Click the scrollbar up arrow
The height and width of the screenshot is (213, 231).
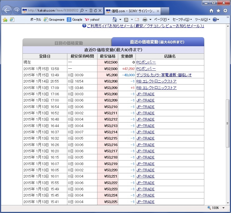pyautogui.click(x=228, y=26)
